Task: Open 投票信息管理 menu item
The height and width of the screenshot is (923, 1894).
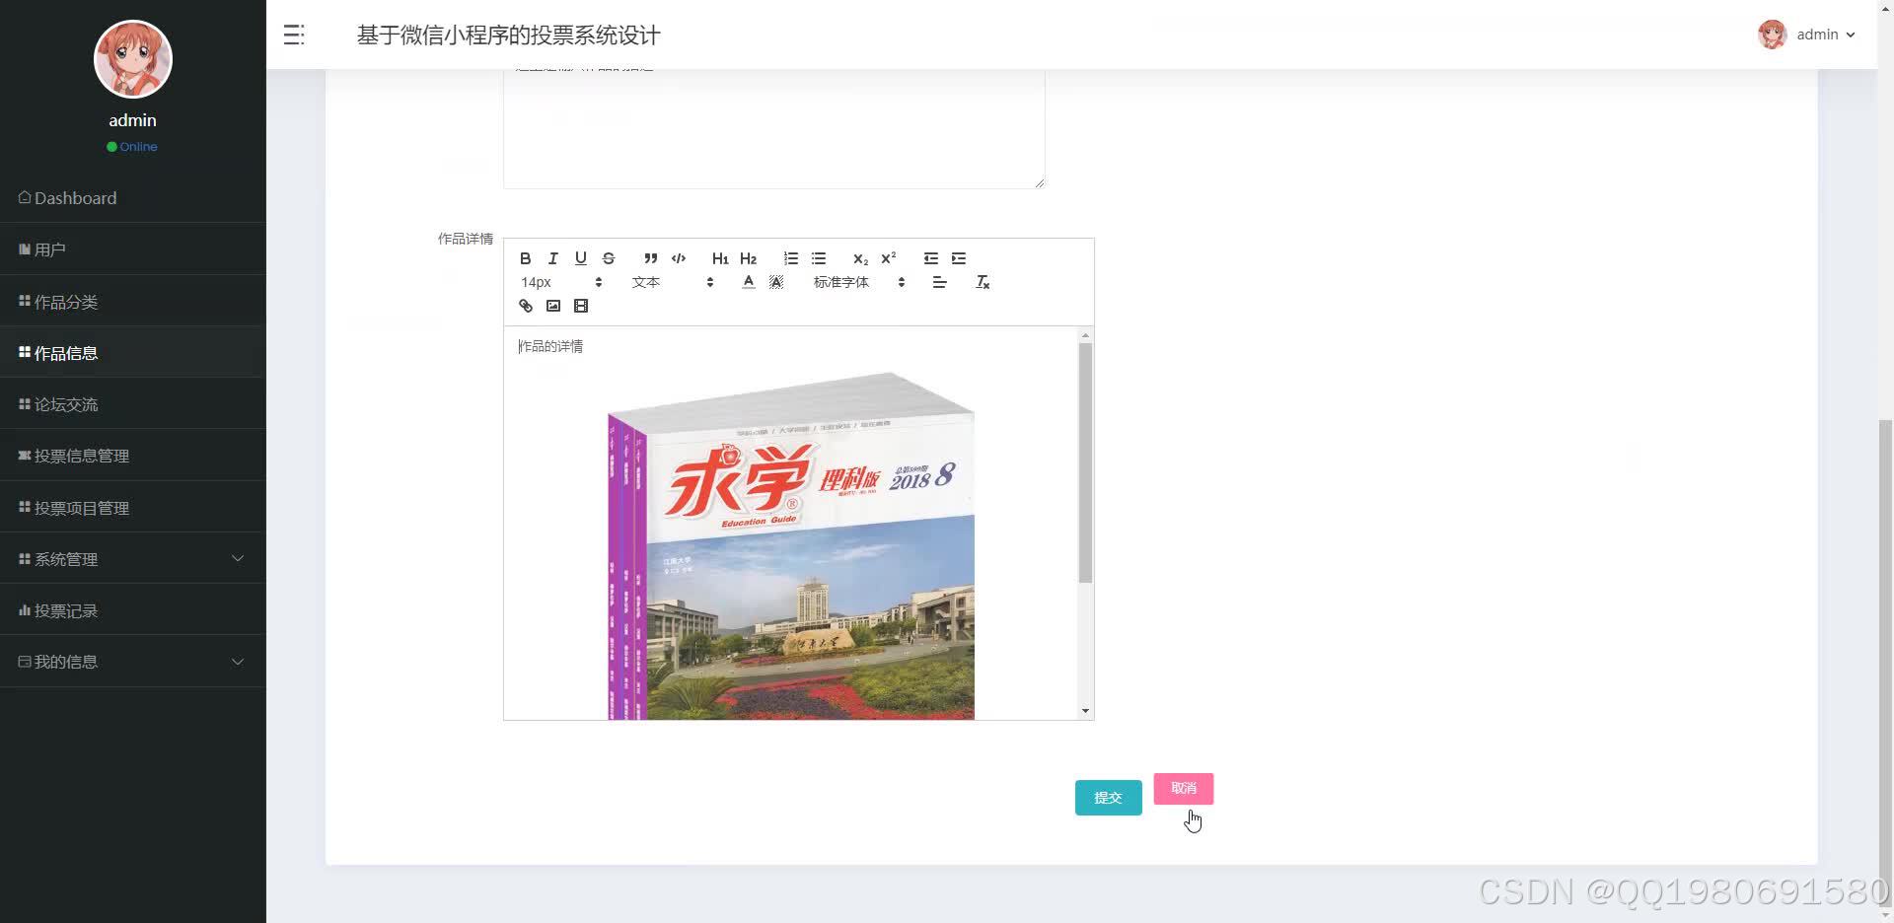Action: click(133, 456)
